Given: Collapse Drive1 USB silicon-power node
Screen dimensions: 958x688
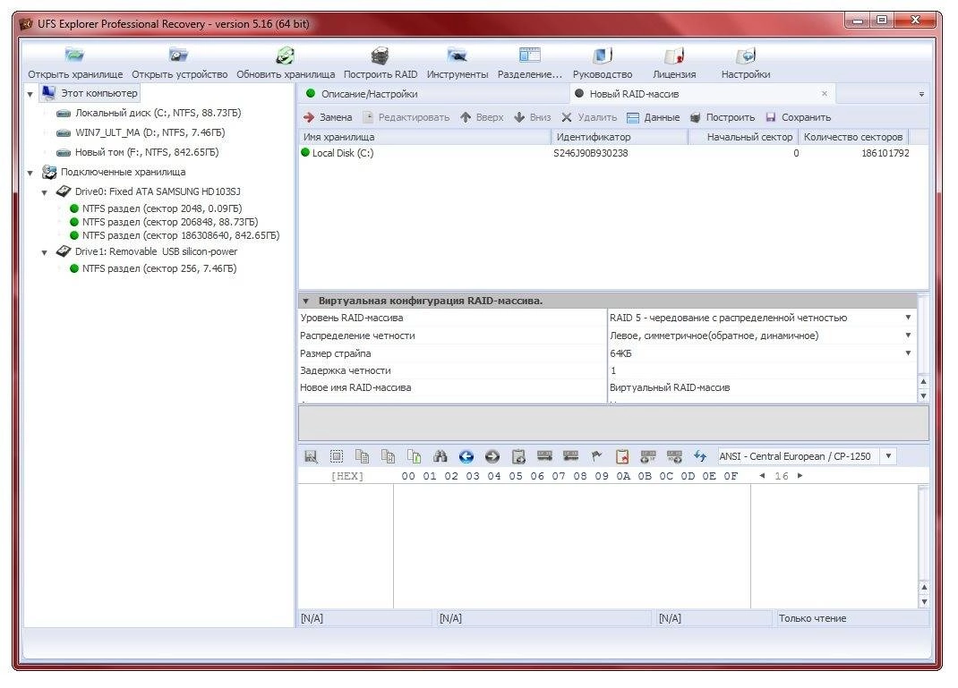Looking at the screenshot, I should pyautogui.click(x=45, y=252).
